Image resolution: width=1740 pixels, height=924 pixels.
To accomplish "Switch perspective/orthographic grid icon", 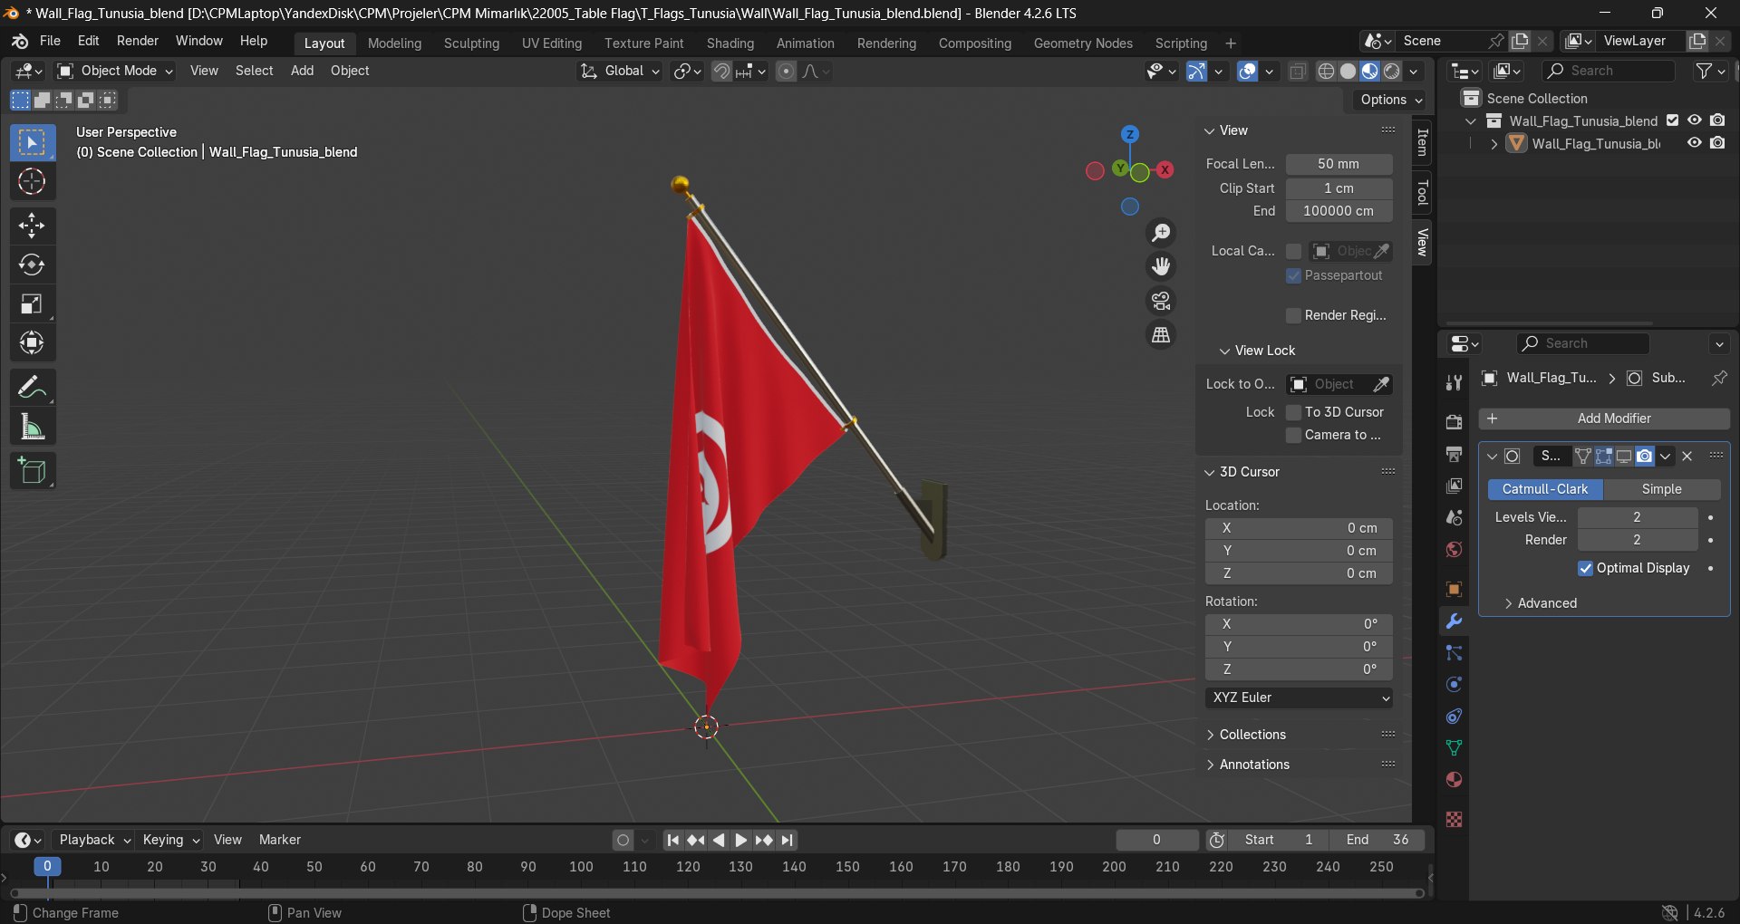I will [x=1161, y=335].
